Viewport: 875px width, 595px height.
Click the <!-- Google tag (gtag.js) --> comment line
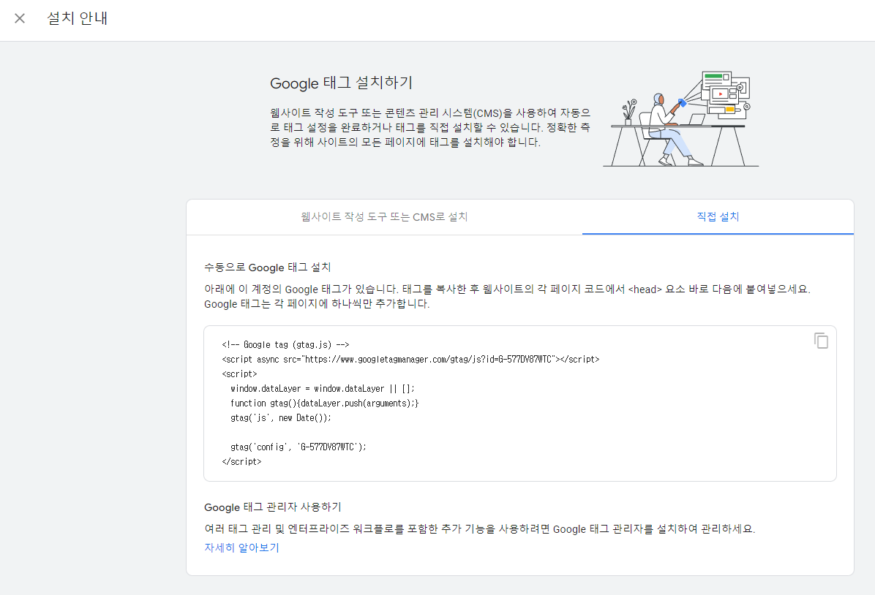pyautogui.click(x=285, y=344)
